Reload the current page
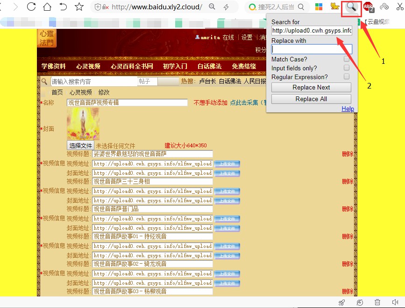This screenshot has height=308, width=405. tap(31, 7)
